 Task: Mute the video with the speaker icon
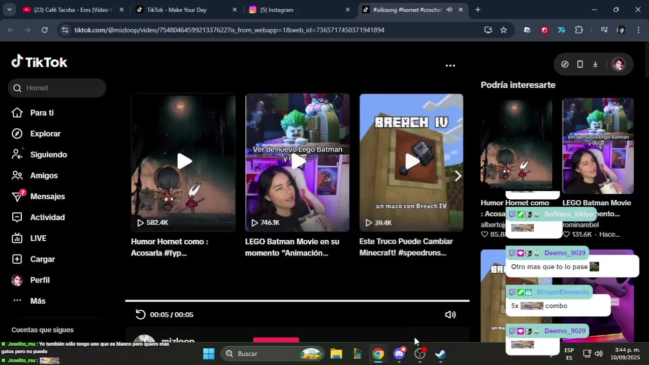click(450, 314)
